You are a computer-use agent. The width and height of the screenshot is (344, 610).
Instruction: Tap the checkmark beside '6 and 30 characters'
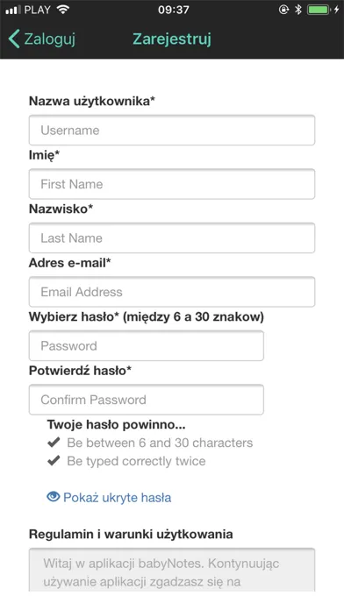pyautogui.click(x=54, y=443)
